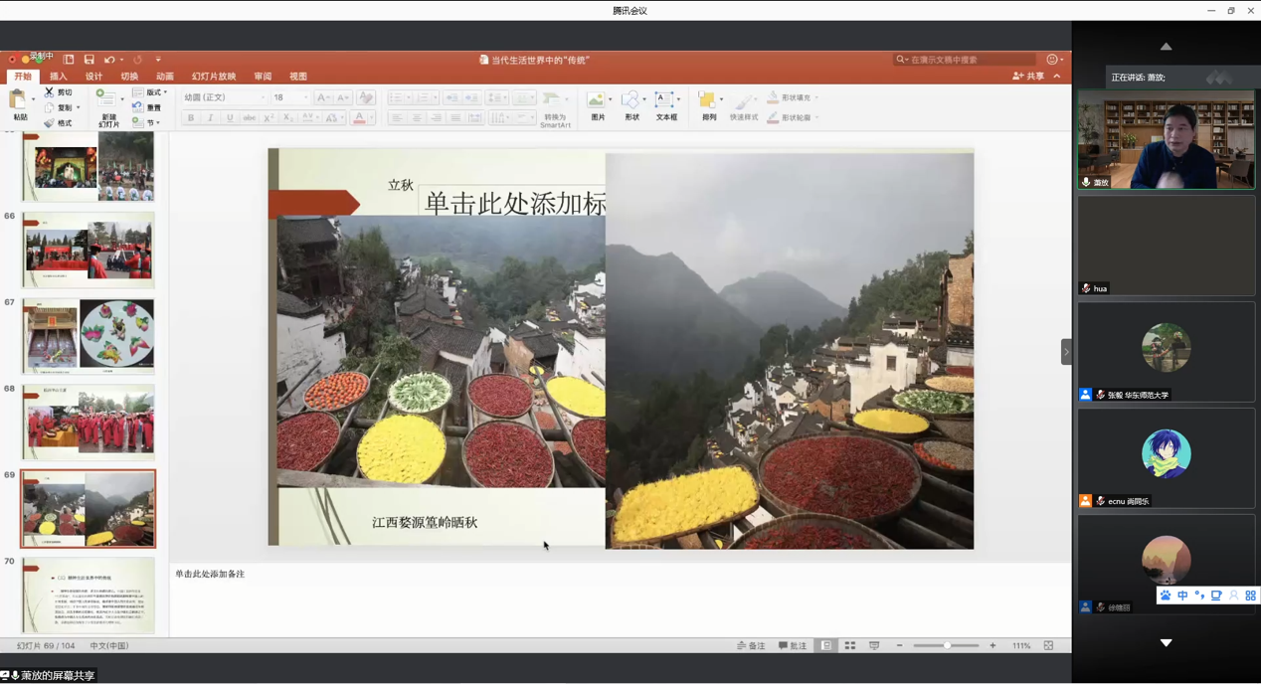The height and width of the screenshot is (684, 1261).
Task: Click the zoom slider in status bar
Action: pyautogui.click(x=947, y=646)
